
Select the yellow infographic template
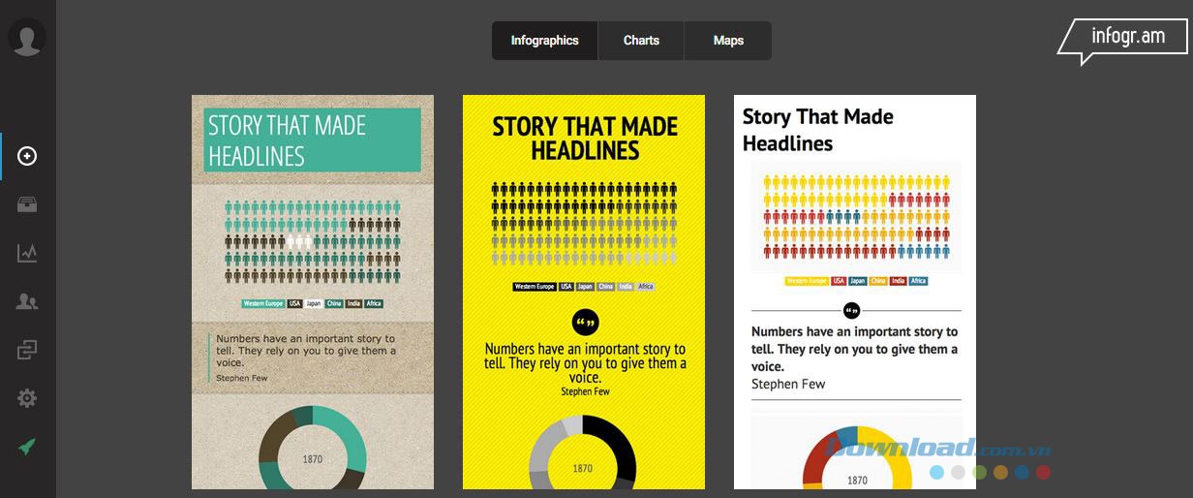[x=583, y=291]
